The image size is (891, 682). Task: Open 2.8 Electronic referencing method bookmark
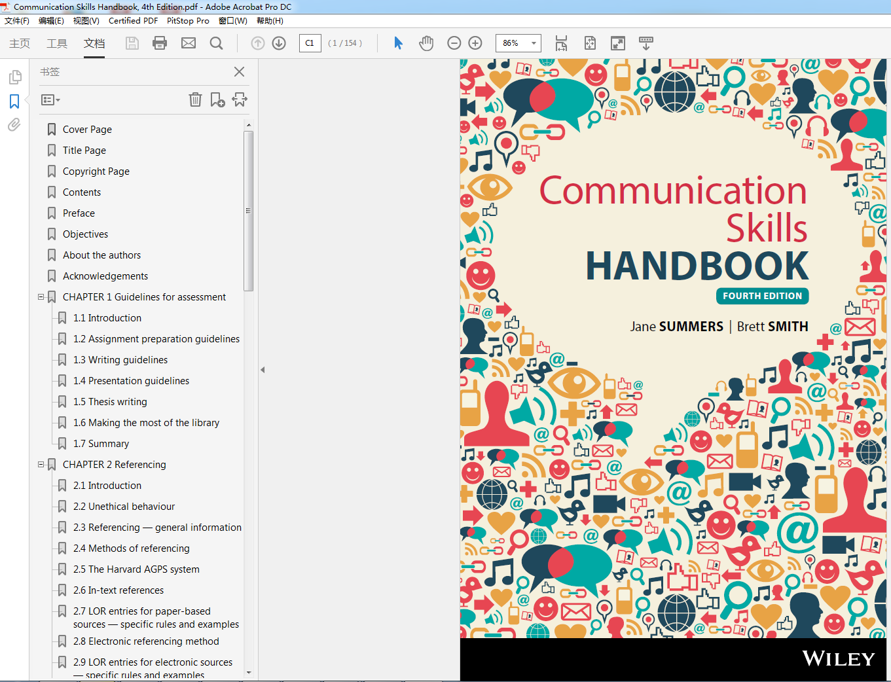point(146,641)
